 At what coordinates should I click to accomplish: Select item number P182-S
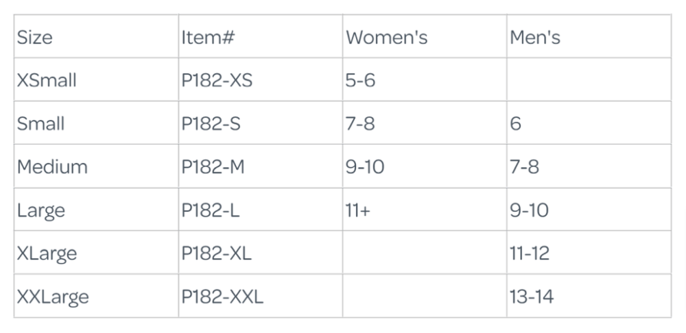pyautogui.click(x=211, y=123)
